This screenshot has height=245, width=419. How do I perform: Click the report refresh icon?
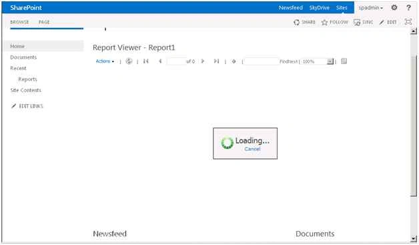pyautogui.click(x=129, y=61)
